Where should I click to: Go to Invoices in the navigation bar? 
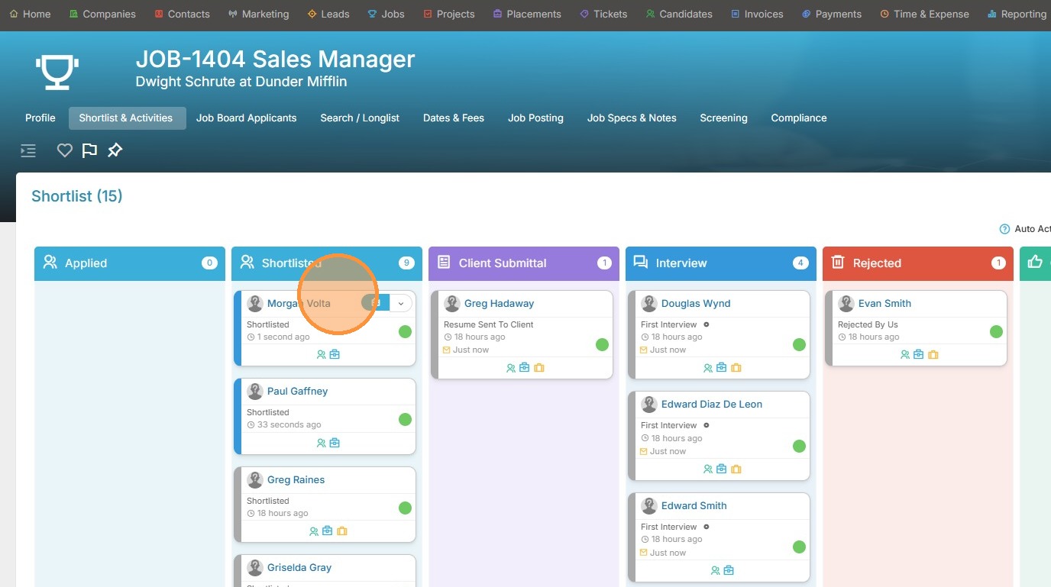(757, 14)
